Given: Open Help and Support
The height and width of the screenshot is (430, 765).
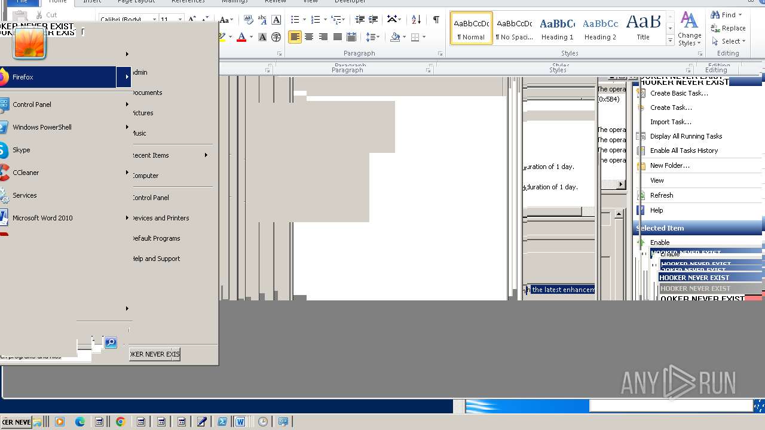Looking at the screenshot, I should 156,259.
